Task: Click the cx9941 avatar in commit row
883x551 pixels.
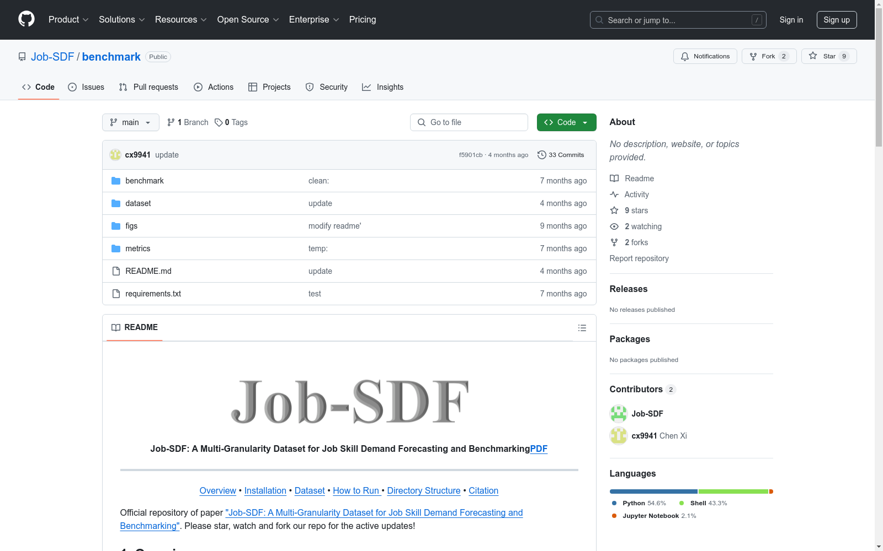Action: point(115,155)
